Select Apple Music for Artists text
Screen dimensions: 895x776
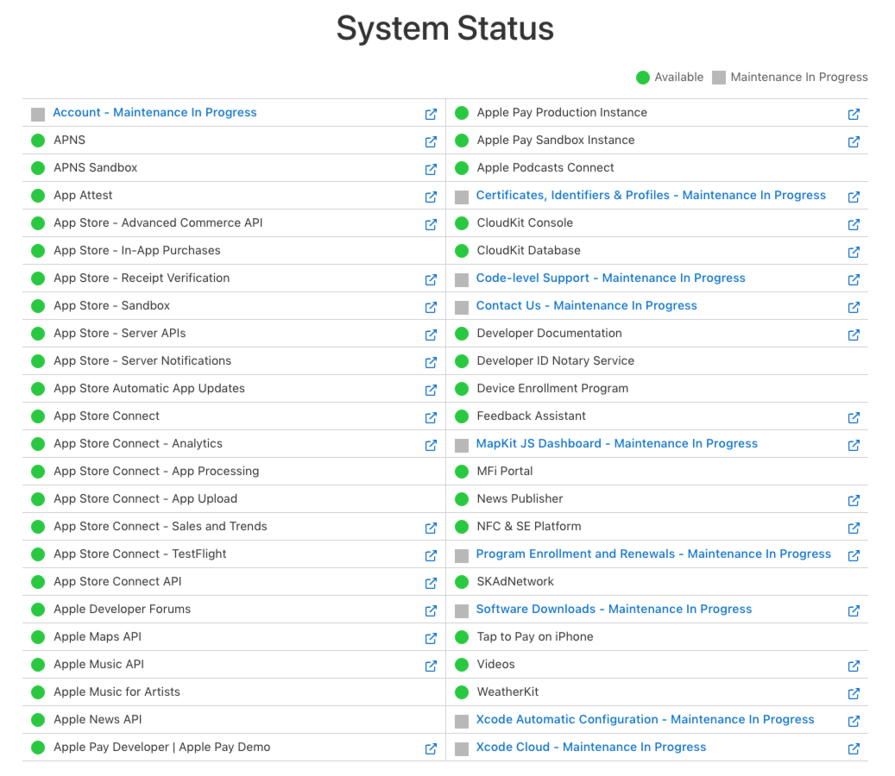tap(117, 692)
